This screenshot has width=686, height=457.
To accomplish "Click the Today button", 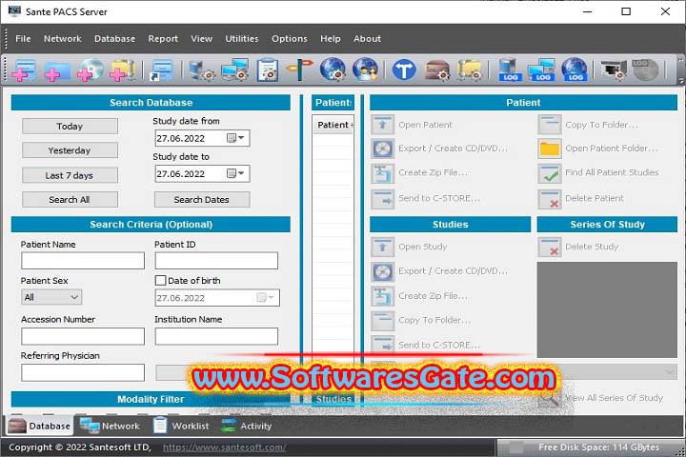I will (70, 127).
